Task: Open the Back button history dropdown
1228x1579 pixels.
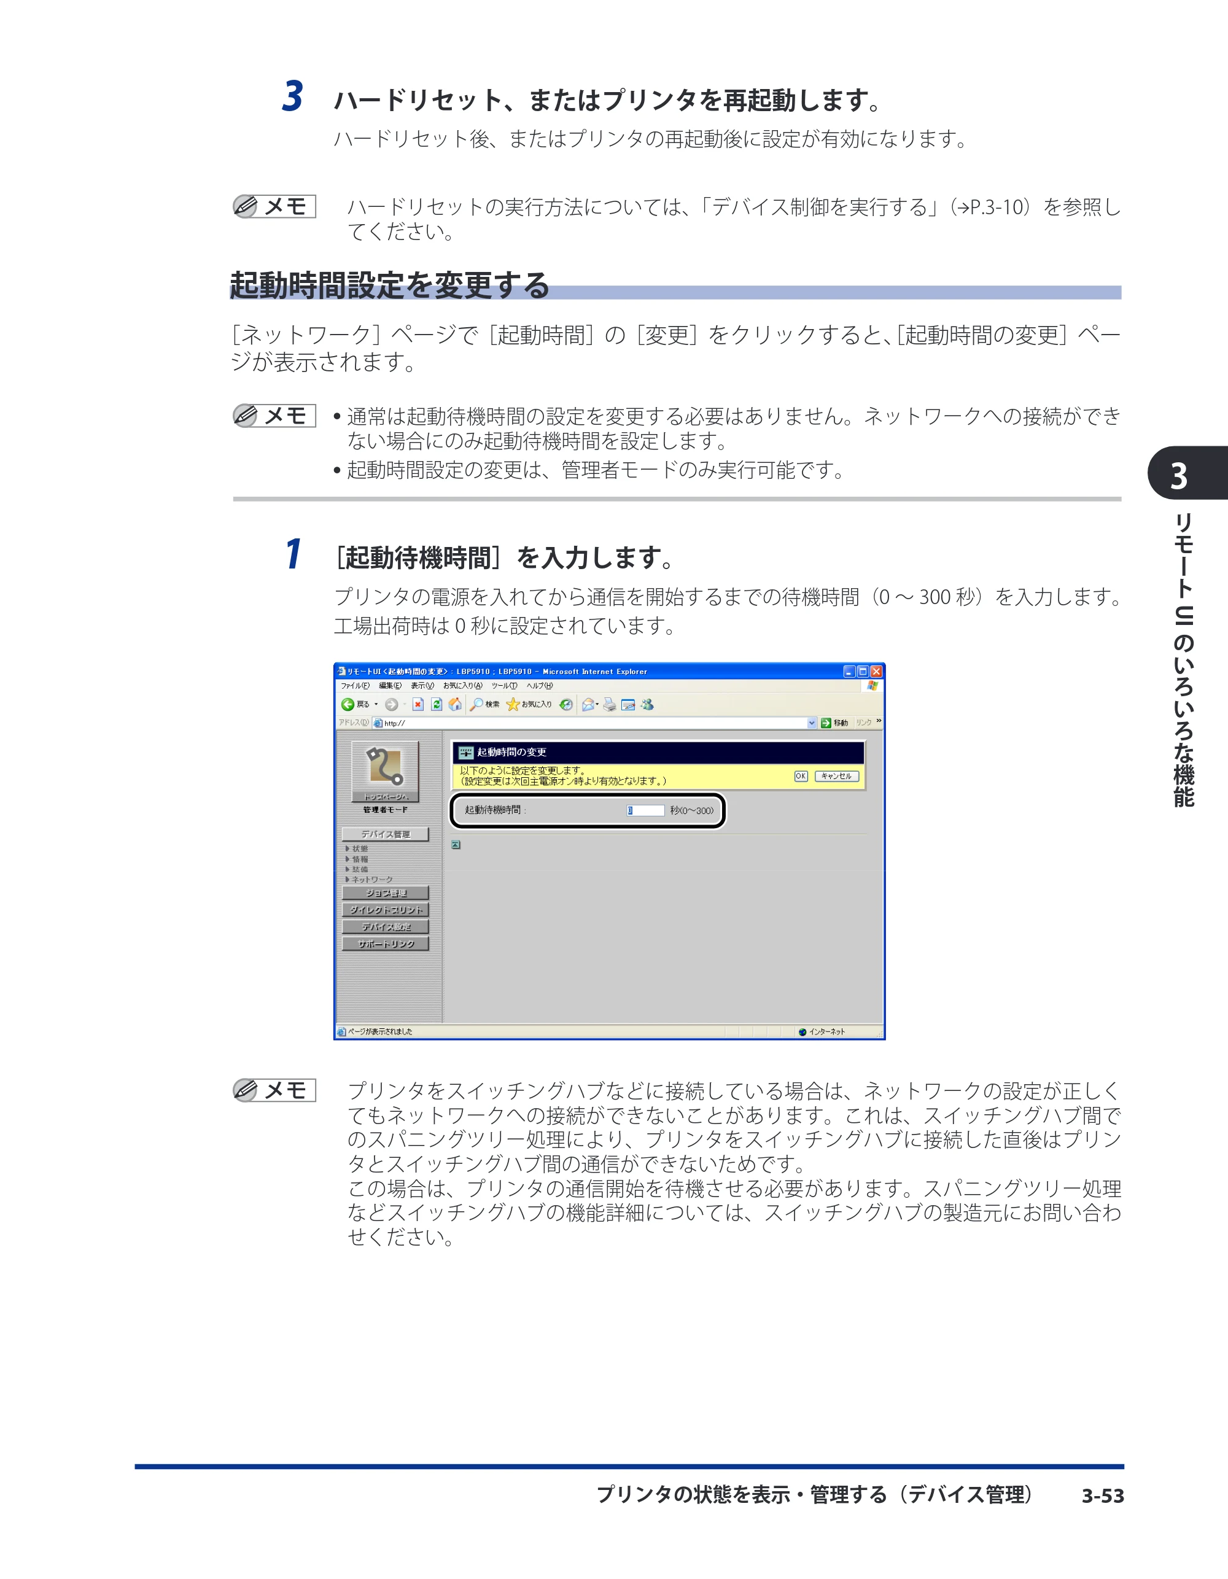Action: (376, 704)
